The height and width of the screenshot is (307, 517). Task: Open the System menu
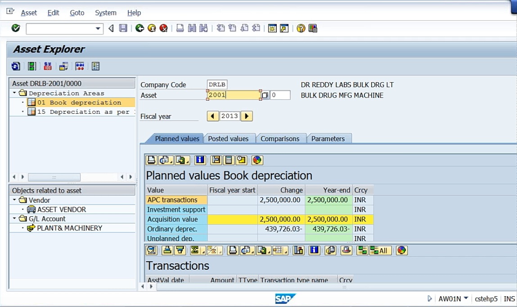point(105,13)
